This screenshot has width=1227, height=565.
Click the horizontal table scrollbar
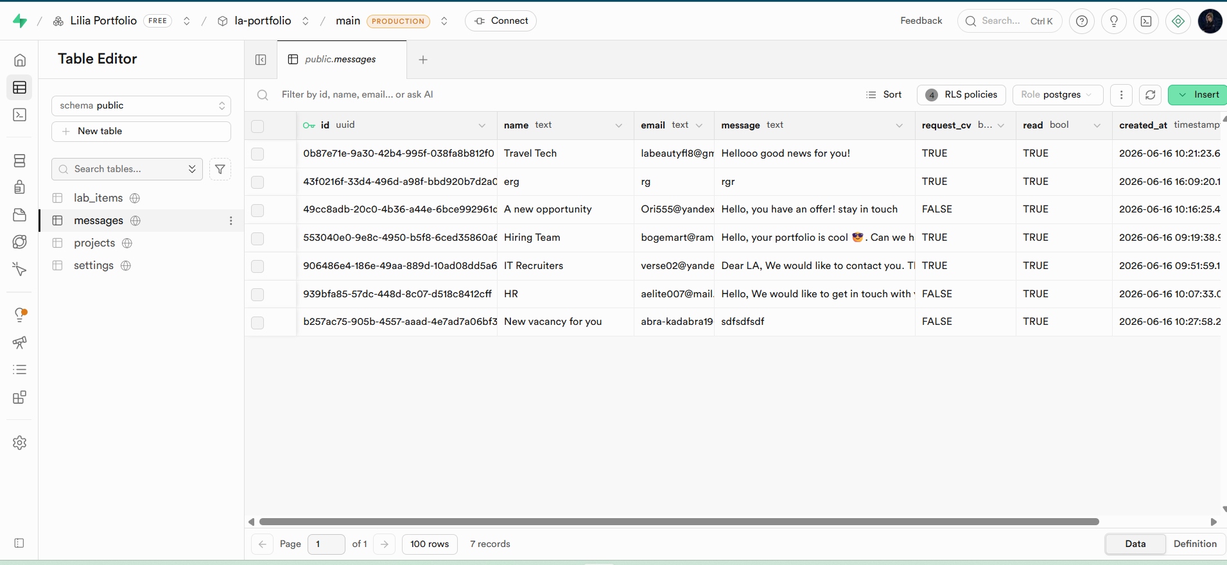[679, 522]
